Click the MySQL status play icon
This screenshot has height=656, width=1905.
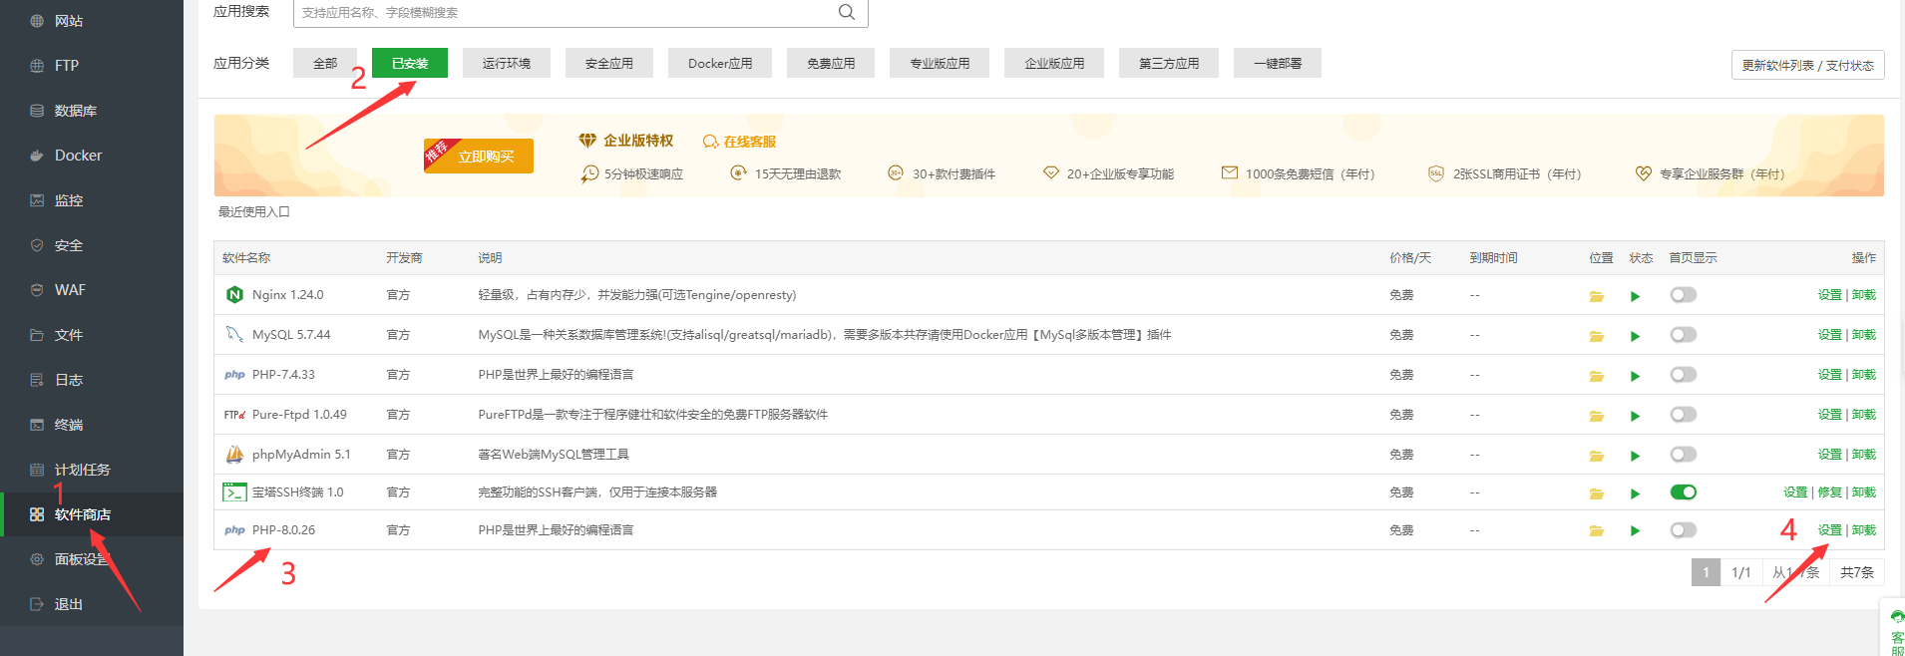pyautogui.click(x=1635, y=336)
